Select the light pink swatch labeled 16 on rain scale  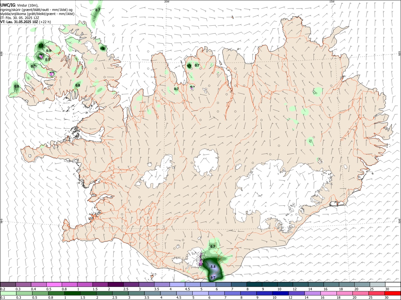coord(328,293)
